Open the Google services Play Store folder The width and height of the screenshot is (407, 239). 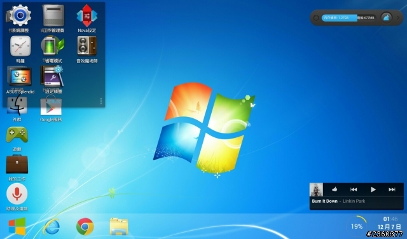click(51, 106)
